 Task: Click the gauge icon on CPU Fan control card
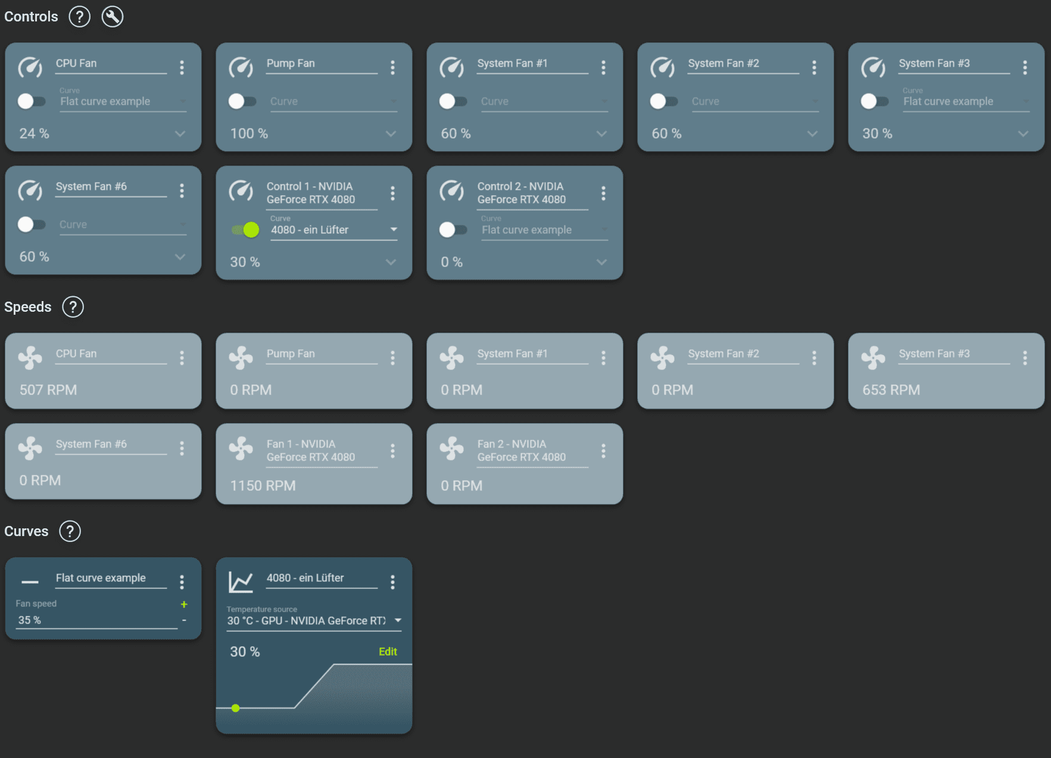click(30, 67)
